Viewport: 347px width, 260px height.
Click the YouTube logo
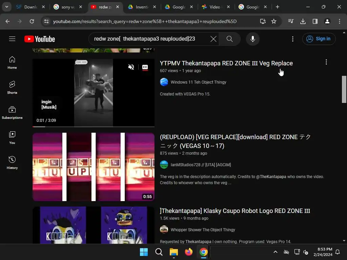tap(40, 39)
